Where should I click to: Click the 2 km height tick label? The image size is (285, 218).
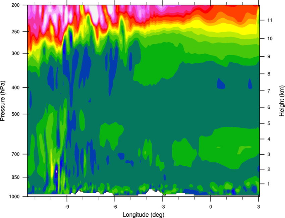click(269, 169)
